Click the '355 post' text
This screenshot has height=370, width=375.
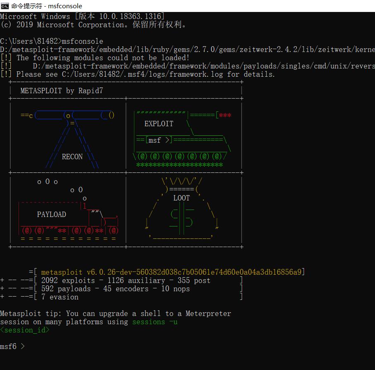tap(194, 280)
